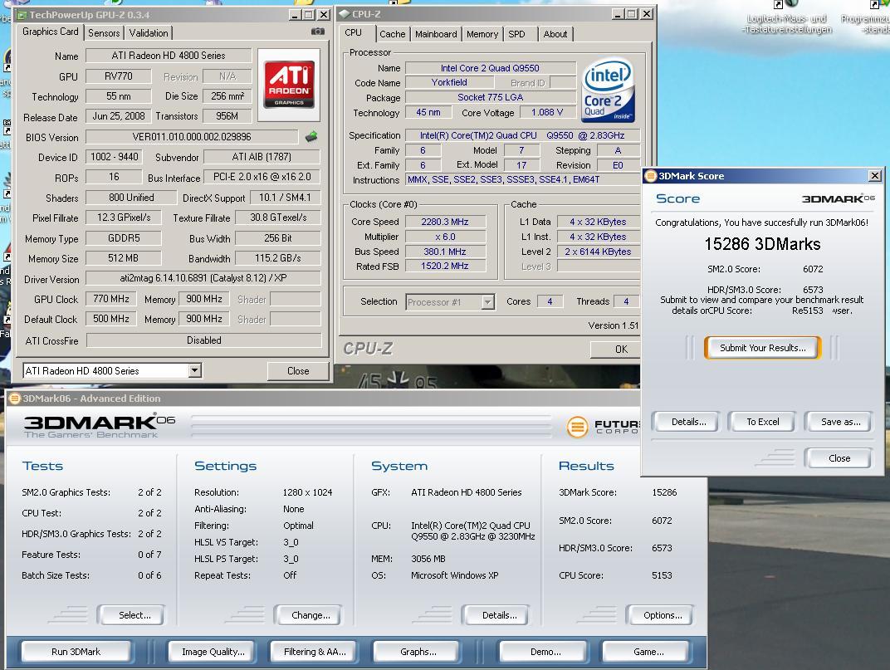Click the Bus Interface PCI-E 2.0 x16 field
Image resolution: width=890 pixels, height=670 pixels.
[262, 177]
